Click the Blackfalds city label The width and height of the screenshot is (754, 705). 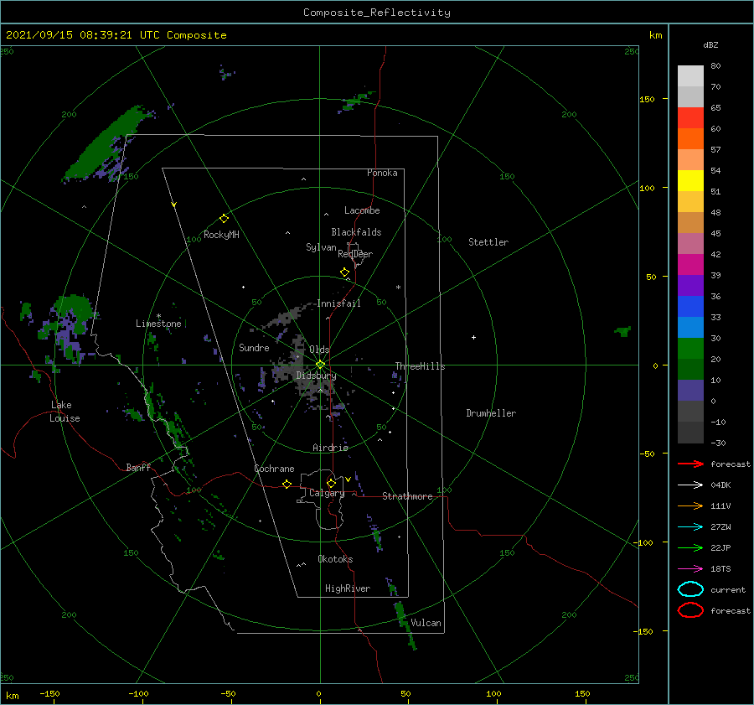356,232
